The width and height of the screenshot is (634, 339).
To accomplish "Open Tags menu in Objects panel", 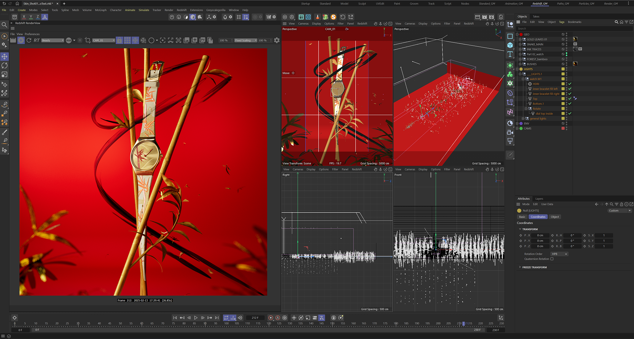I will pyautogui.click(x=562, y=22).
